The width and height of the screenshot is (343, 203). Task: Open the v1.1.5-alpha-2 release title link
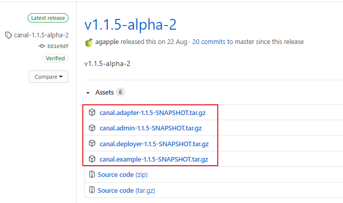coord(130,24)
